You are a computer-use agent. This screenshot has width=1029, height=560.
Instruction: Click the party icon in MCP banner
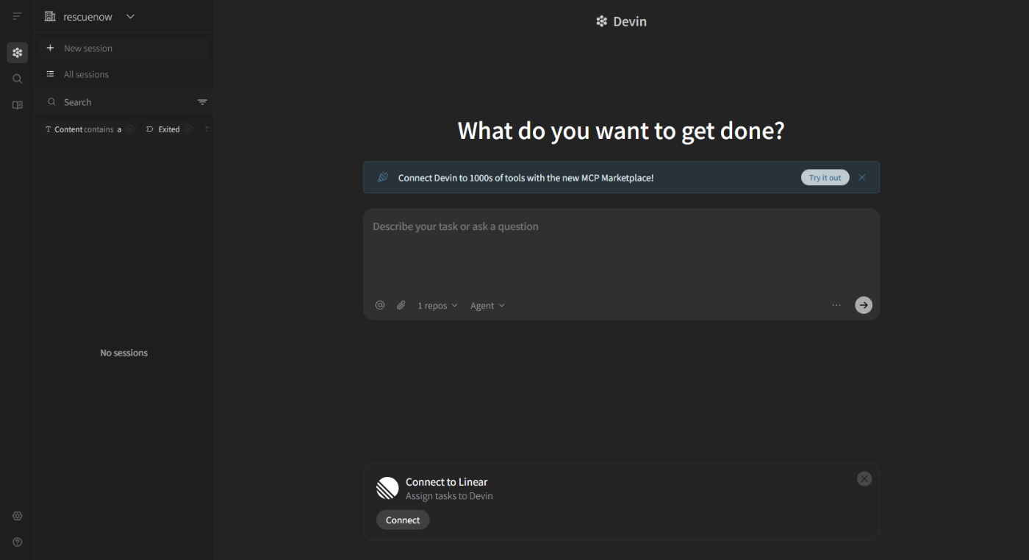point(383,177)
